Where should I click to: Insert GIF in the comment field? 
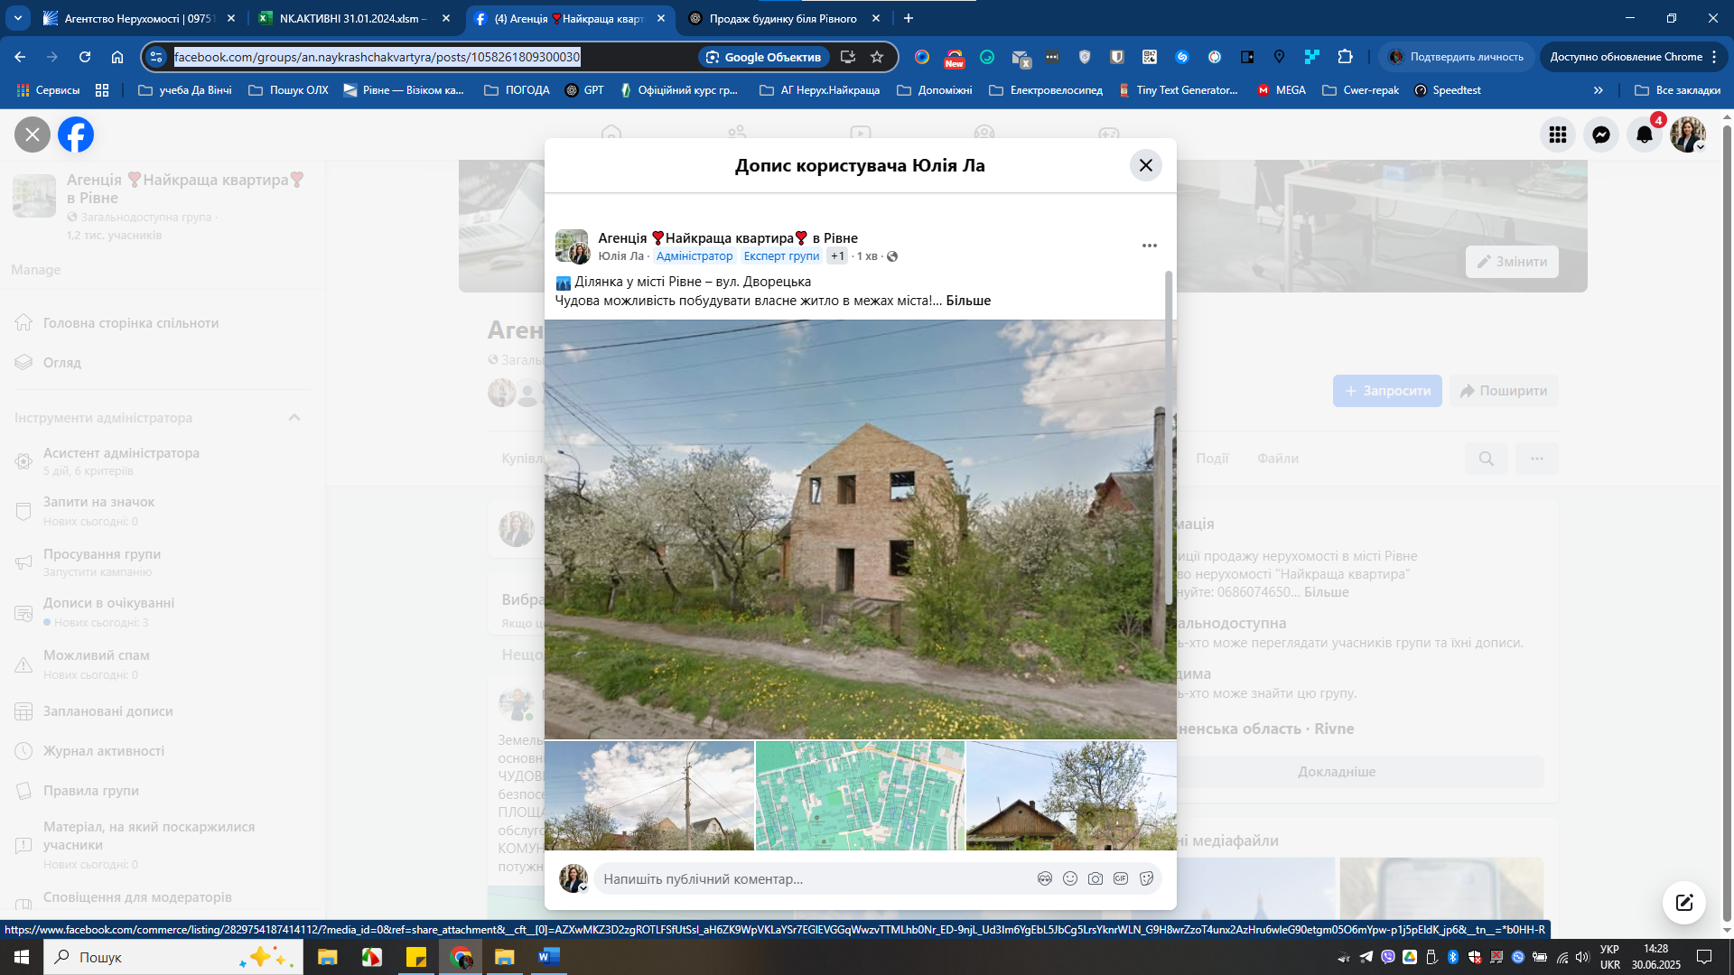point(1121,878)
